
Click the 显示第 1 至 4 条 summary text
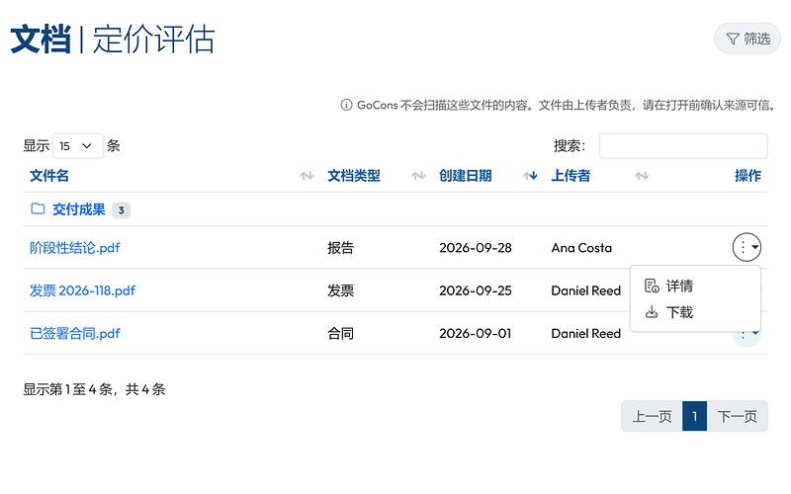[94, 389]
